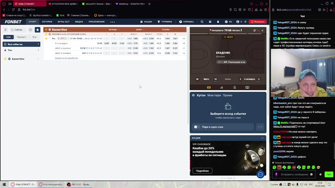Click Свернуть 2 подсобытия link
The image size is (335, 188).
click(66, 58)
